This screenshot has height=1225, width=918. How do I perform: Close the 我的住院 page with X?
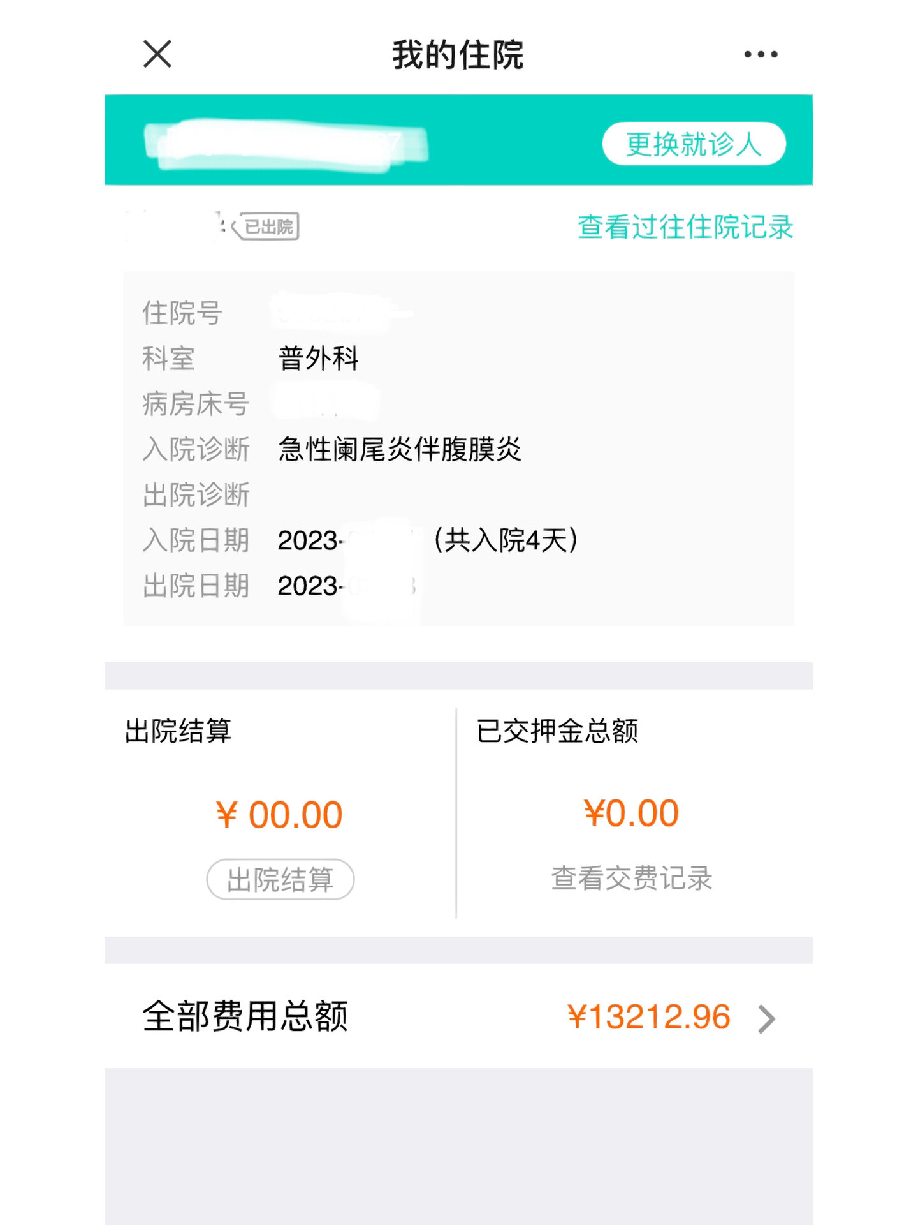pos(157,54)
